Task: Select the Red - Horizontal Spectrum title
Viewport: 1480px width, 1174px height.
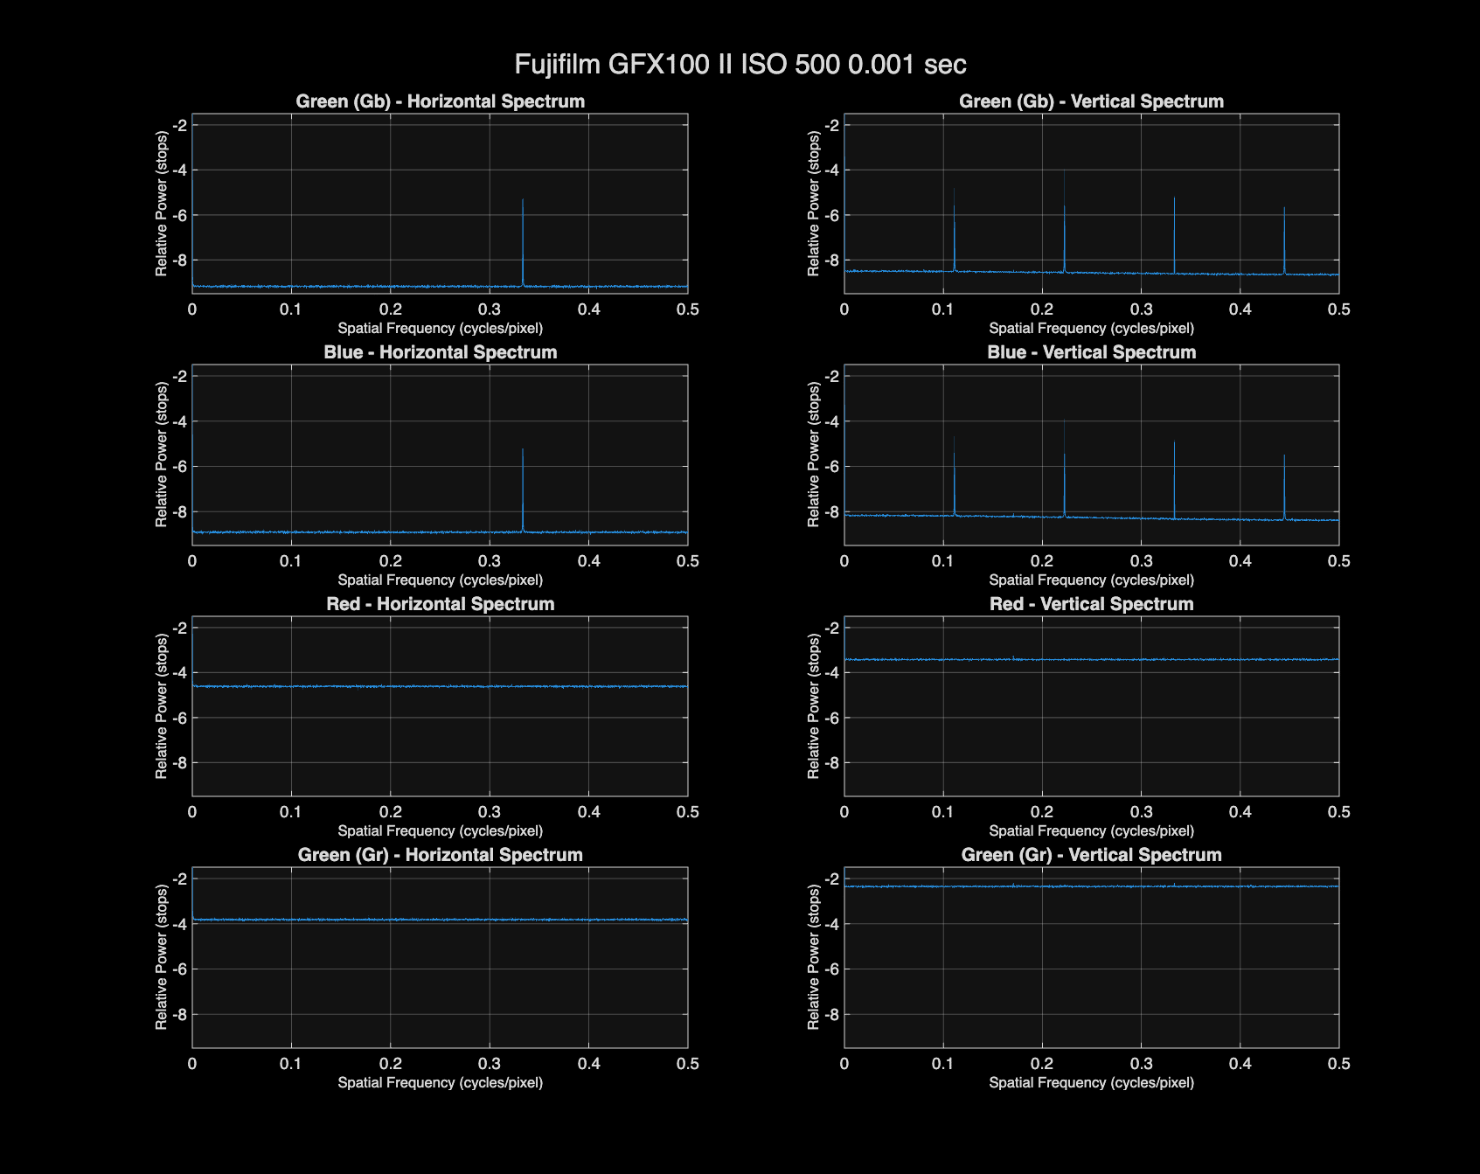Action: click(x=441, y=604)
